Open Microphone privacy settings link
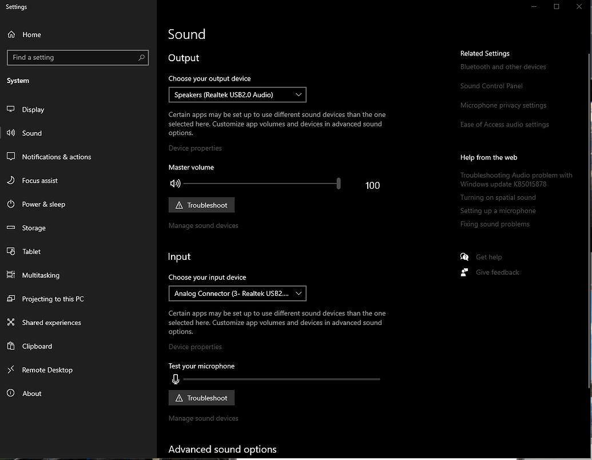Image resolution: width=592 pixels, height=460 pixels. (503, 105)
